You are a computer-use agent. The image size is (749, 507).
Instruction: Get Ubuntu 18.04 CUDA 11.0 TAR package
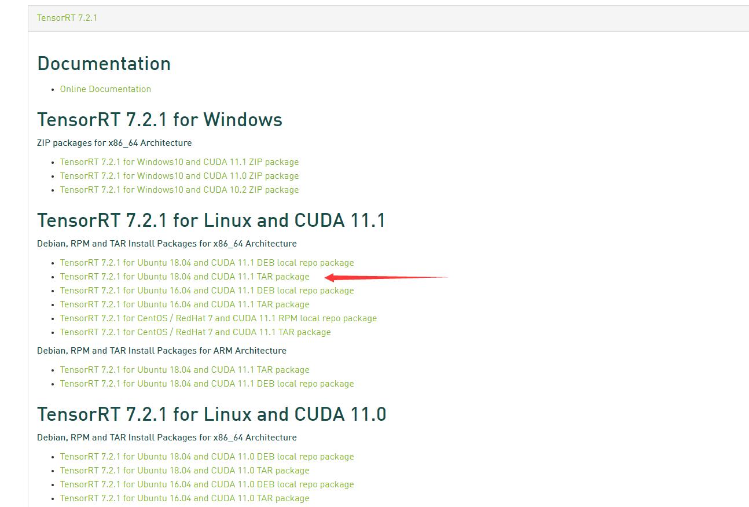[x=185, y=471]
